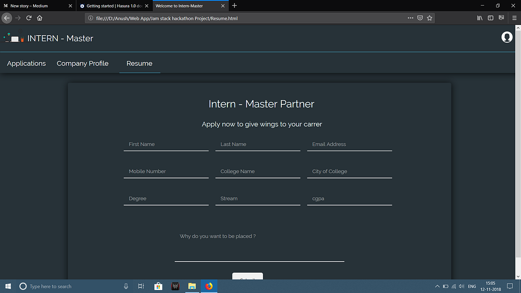Screen dimensions: 521x293
Task: Go to the browser home page icon
Action: 40,18
